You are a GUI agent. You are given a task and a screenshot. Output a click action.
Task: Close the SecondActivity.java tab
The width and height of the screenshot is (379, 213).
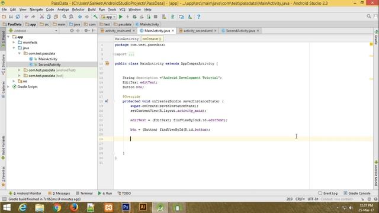258,31
